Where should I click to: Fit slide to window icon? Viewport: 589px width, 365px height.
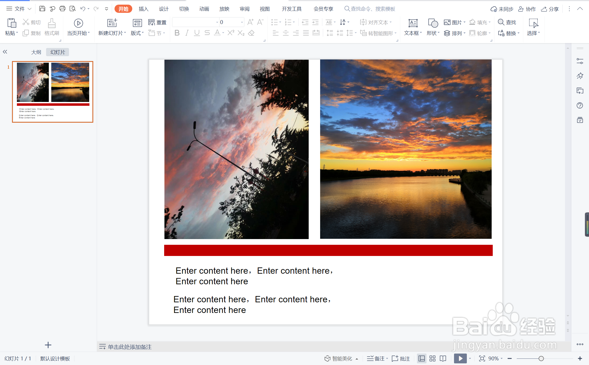pyautogui.click(x=482, y=358)
